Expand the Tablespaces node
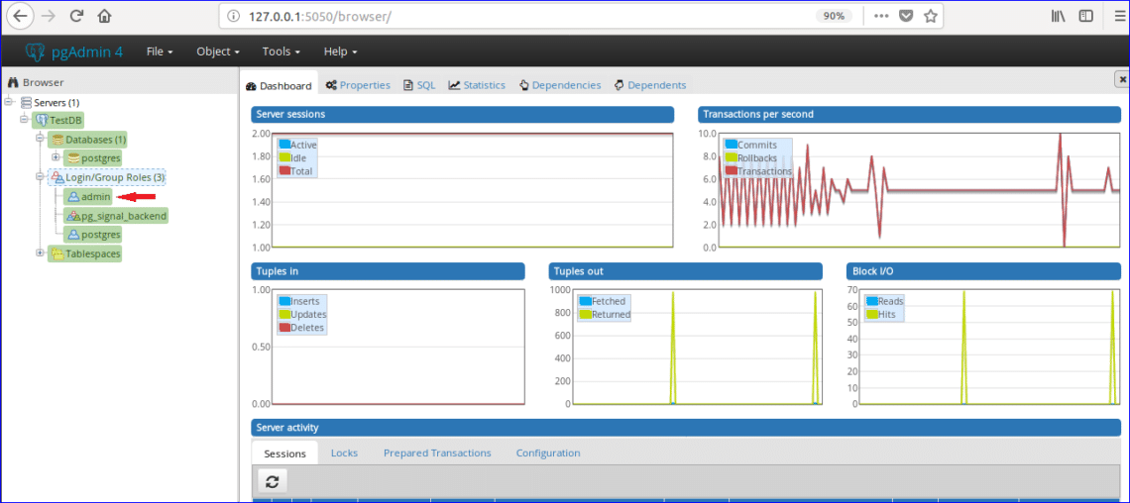Image resolution: width=1130 pixels, height=503 pixels. click(41, 253)
